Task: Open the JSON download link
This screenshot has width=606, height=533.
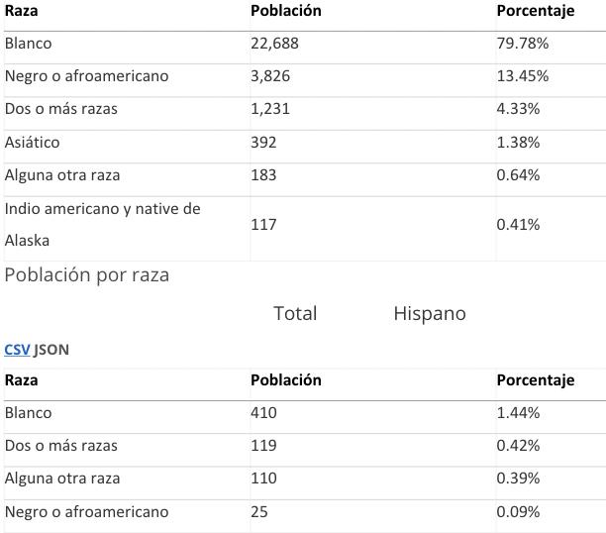Action: pos(51,350)
